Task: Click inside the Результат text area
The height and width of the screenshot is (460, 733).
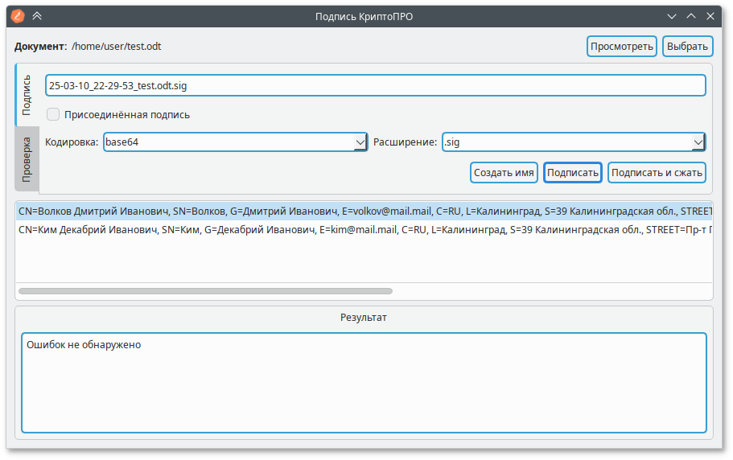Action: click(364, 382)
